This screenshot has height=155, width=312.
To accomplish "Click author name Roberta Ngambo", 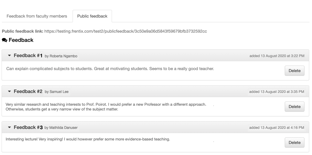I will 63,56.
